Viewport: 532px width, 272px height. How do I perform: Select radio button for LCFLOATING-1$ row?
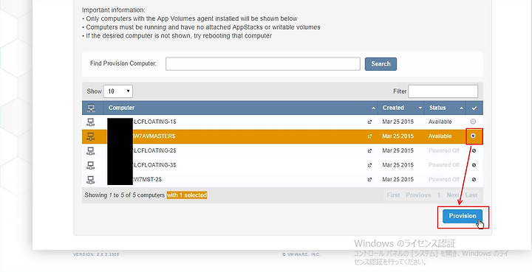(473, 122)
